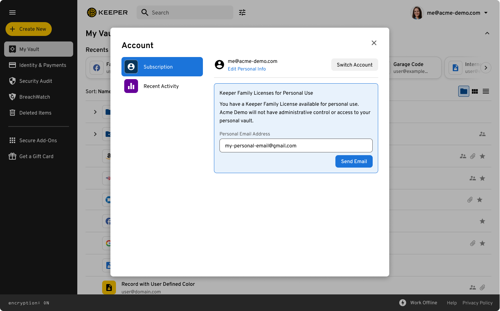Click the Edit Personal Info link
The image size is (500, 311).
pyautogui.click(x=247, y=69)
